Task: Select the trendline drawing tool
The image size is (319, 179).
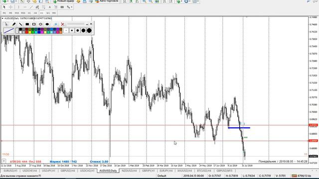Action: coord(31,7)
